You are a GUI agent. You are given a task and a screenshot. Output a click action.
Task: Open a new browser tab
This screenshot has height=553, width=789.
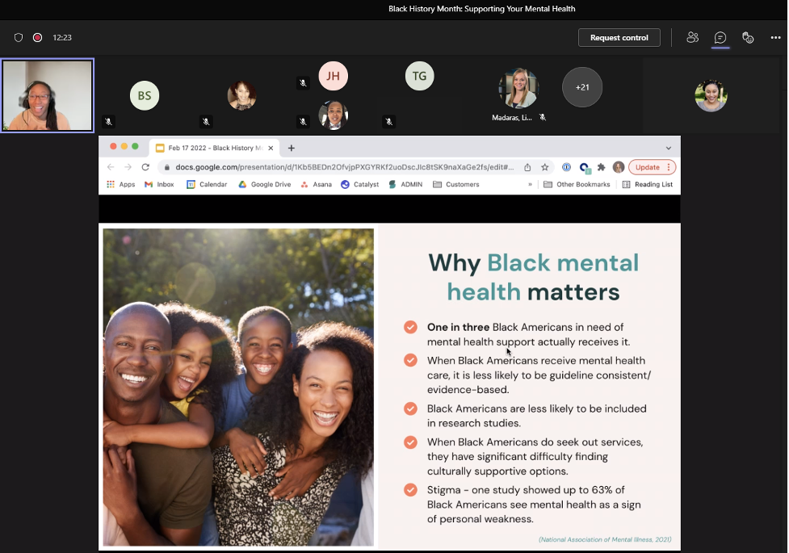point(292,148)
